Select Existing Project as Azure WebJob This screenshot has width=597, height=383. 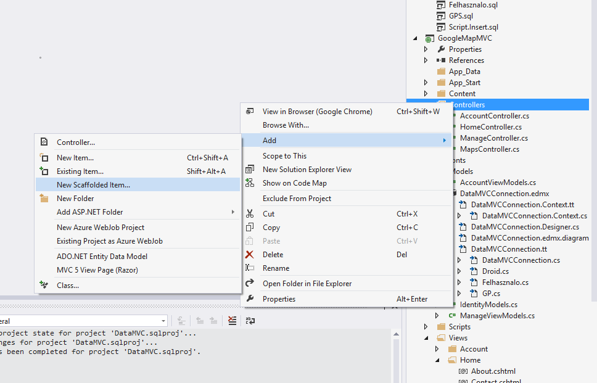[138, 241]
